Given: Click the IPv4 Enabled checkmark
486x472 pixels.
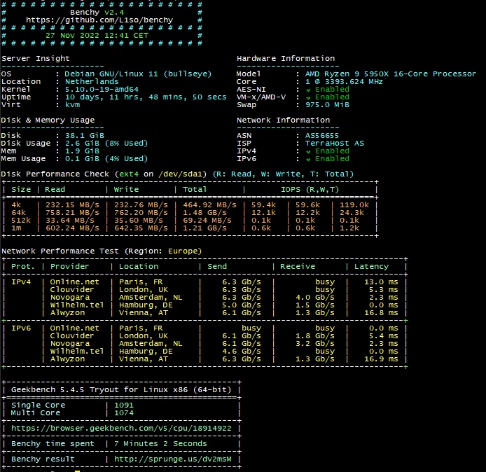Looking at the screenshot, I should [310, 151].
